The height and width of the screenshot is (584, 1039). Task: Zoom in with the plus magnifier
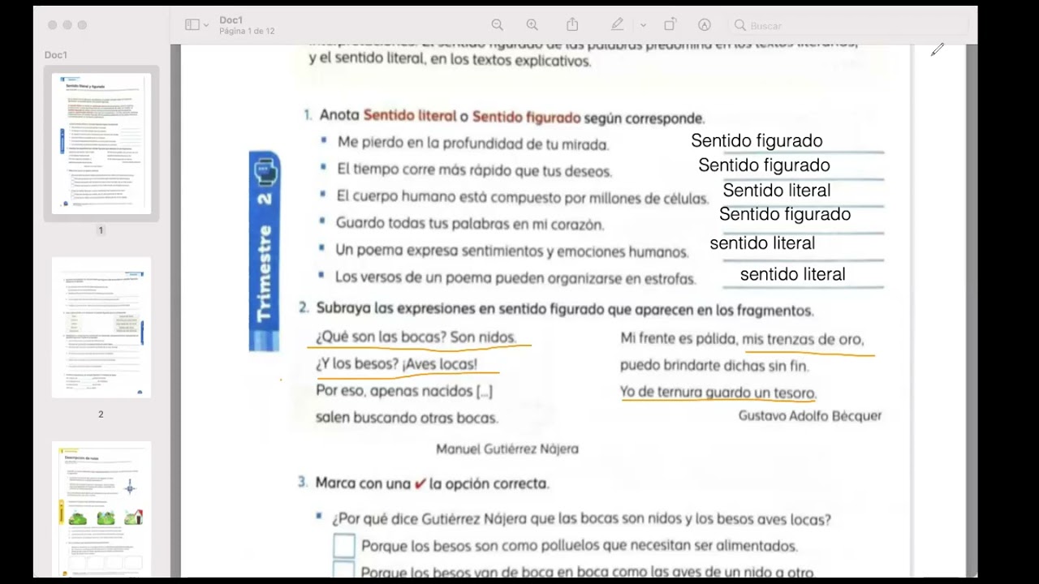(x=532, y=25)
